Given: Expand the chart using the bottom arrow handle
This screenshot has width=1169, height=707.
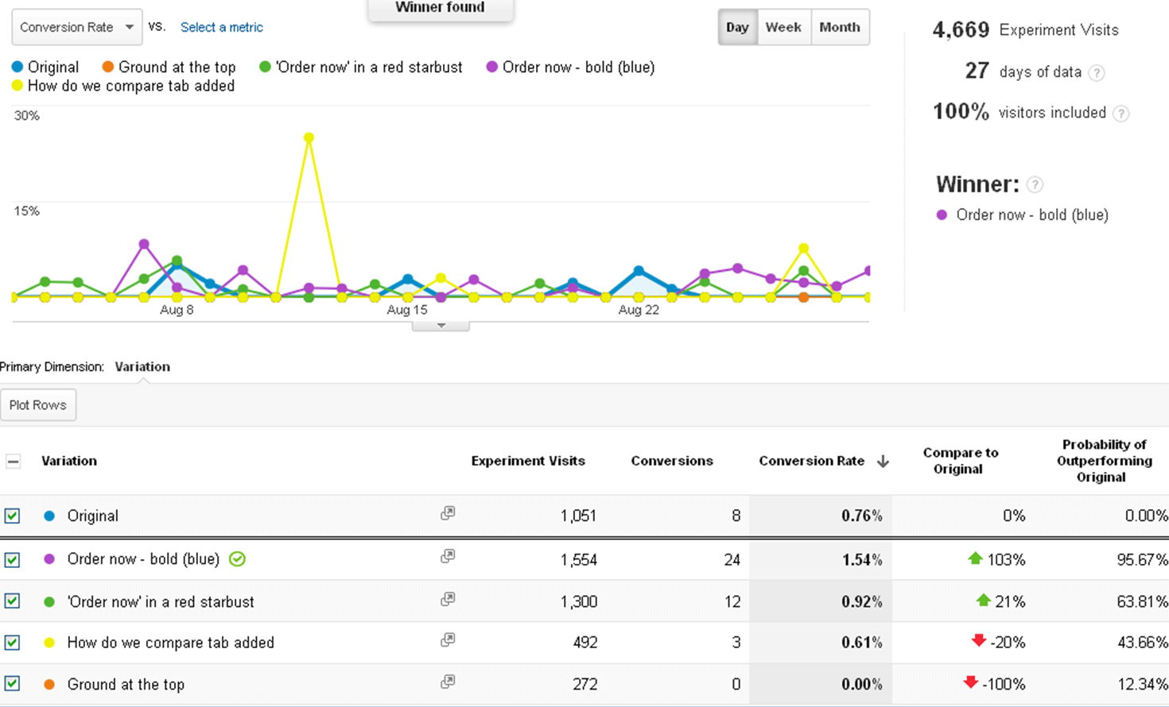Looking at the screenshot, I should [441, 326].
